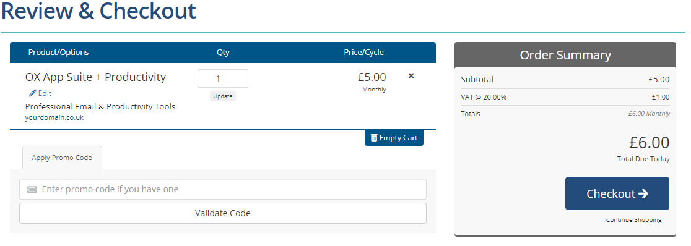Click the Checkout button
The height and width of the screenshot is (246, 691).
tap(617, 193)
